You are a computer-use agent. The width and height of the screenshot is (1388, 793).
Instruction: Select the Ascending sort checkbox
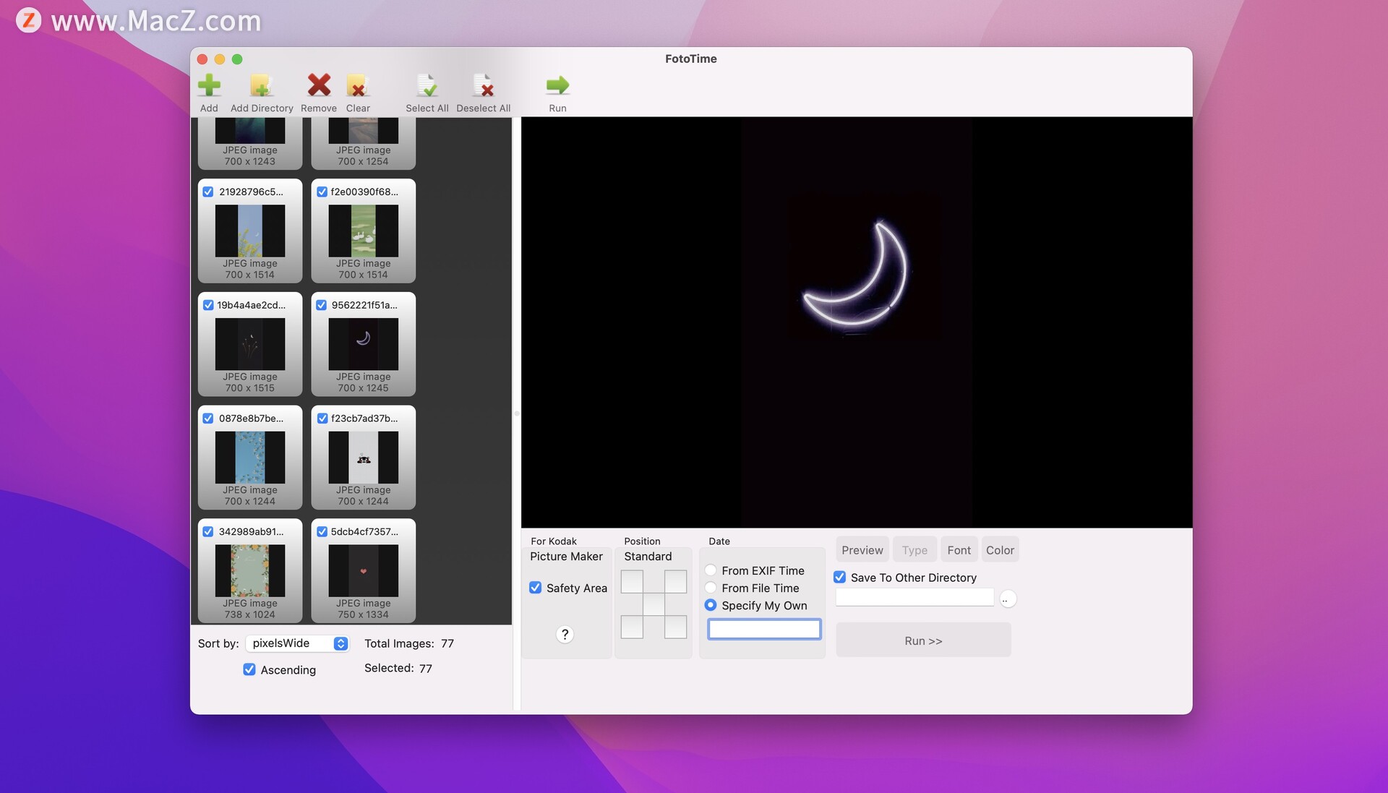click(249, 669)
